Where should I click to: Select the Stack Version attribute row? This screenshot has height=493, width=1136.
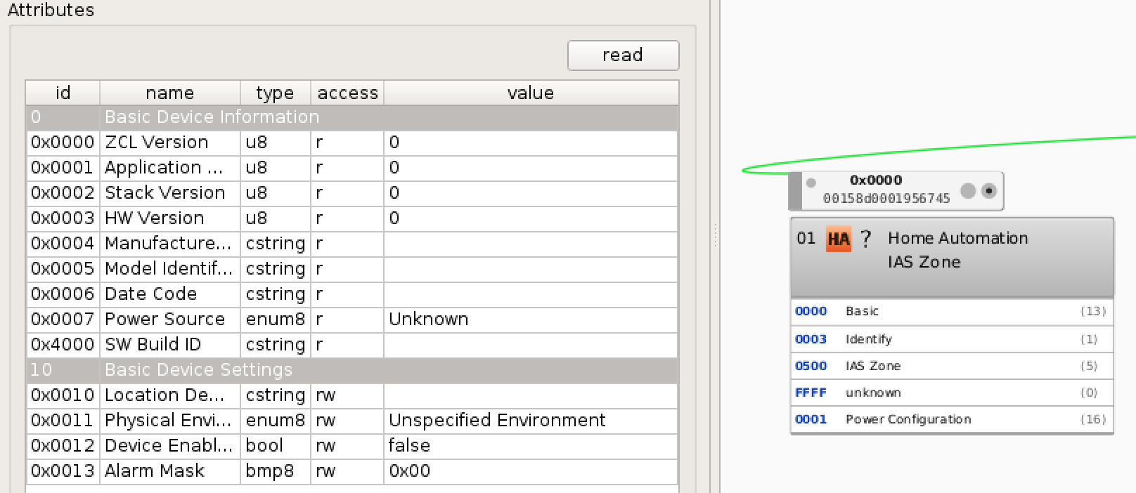point(352,193)
